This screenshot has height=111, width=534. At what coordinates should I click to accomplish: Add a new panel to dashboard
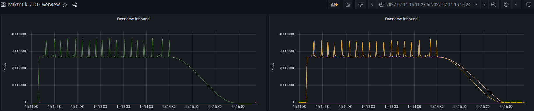[334, 5]
